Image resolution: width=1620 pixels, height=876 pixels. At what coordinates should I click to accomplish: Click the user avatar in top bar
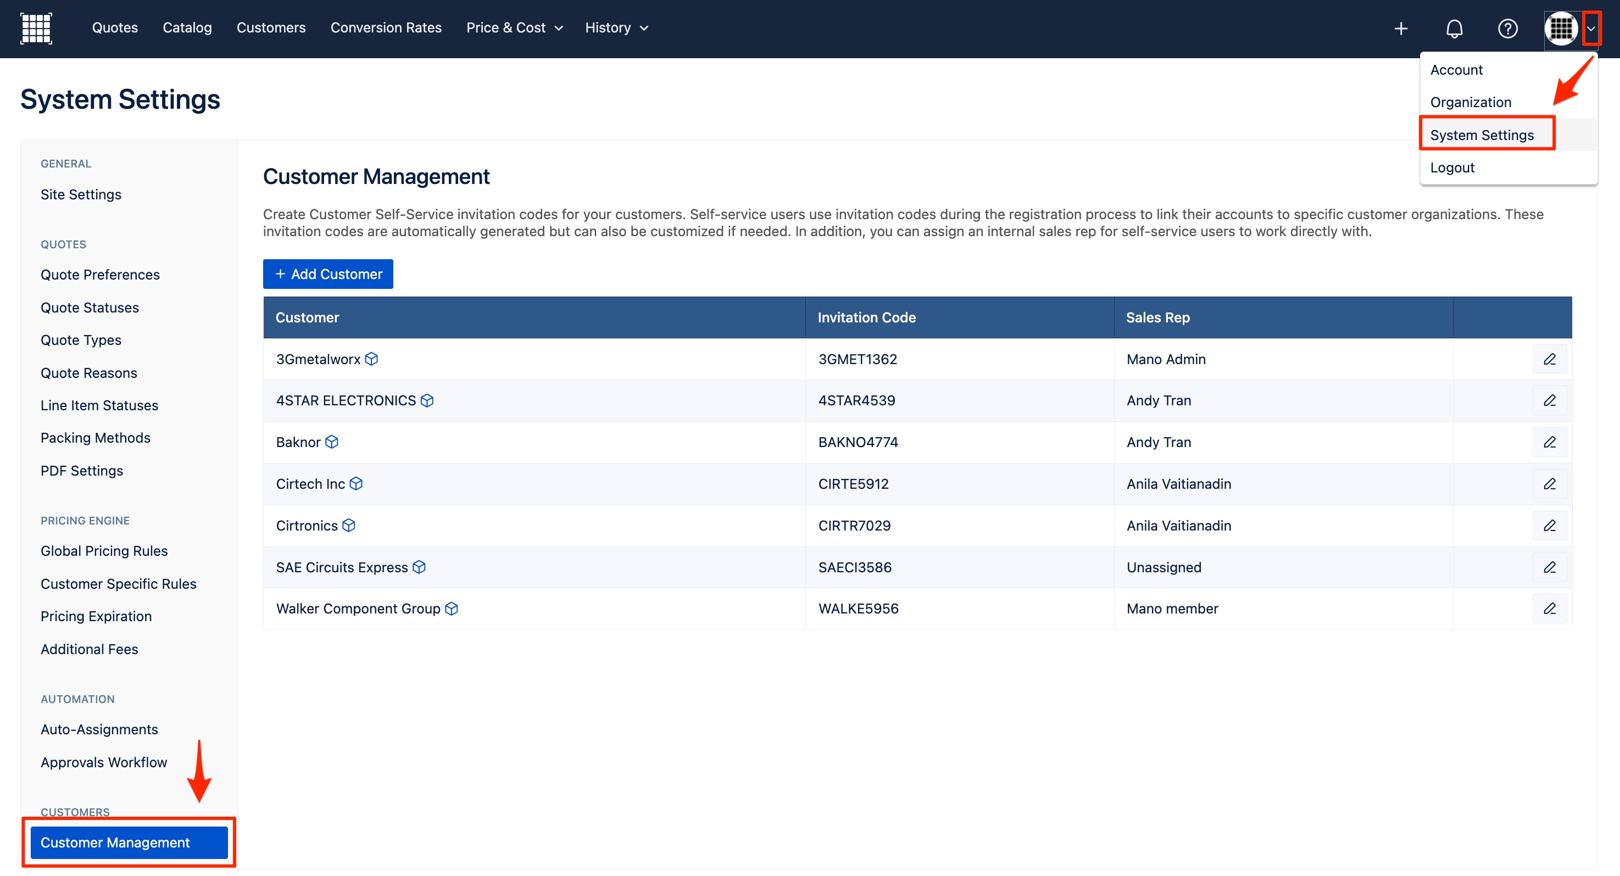(x=1560, y=29)
